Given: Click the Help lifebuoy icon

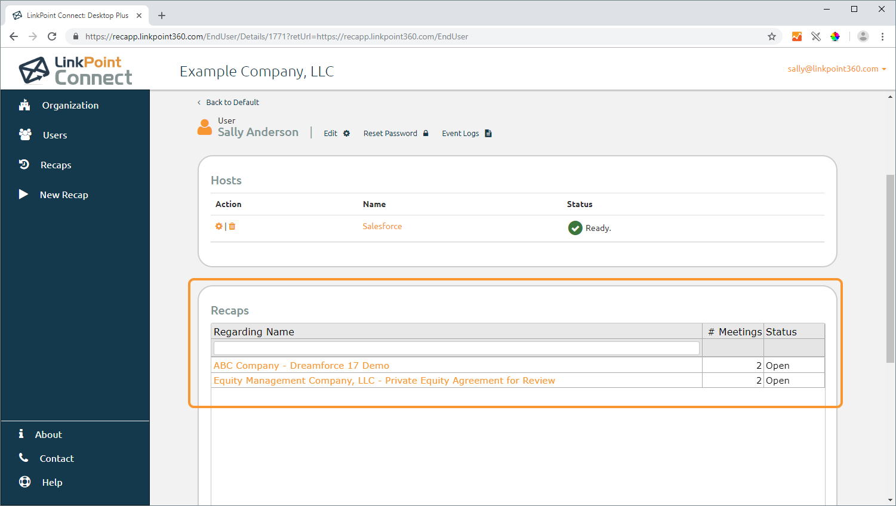Looking at the screenshot, I should [x=24, y=482].
